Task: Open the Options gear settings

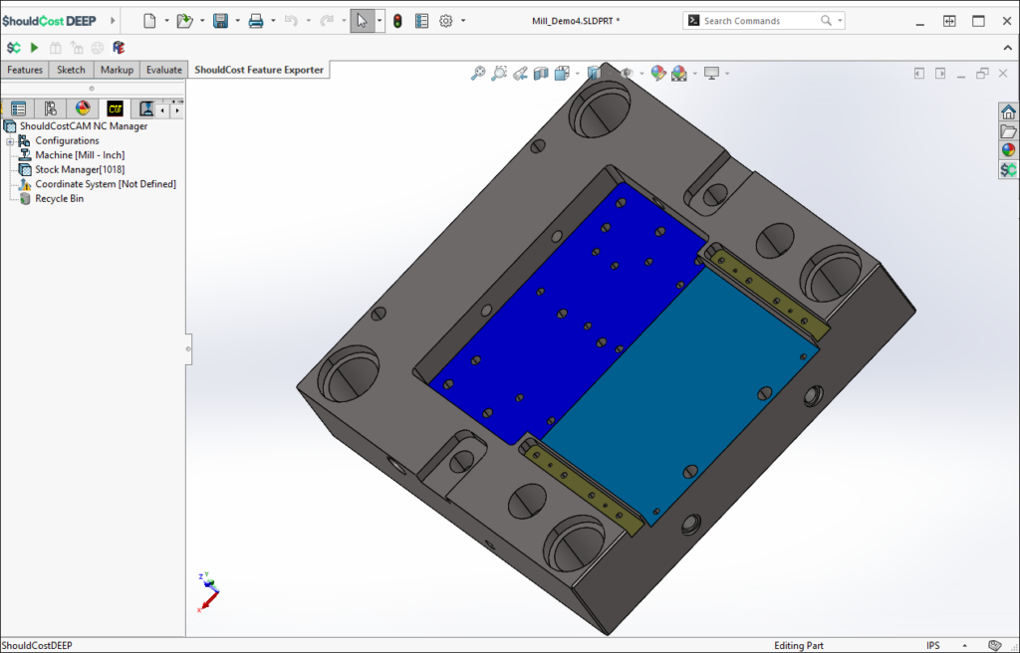Action: pyautogui.click(x=444, y=21)
